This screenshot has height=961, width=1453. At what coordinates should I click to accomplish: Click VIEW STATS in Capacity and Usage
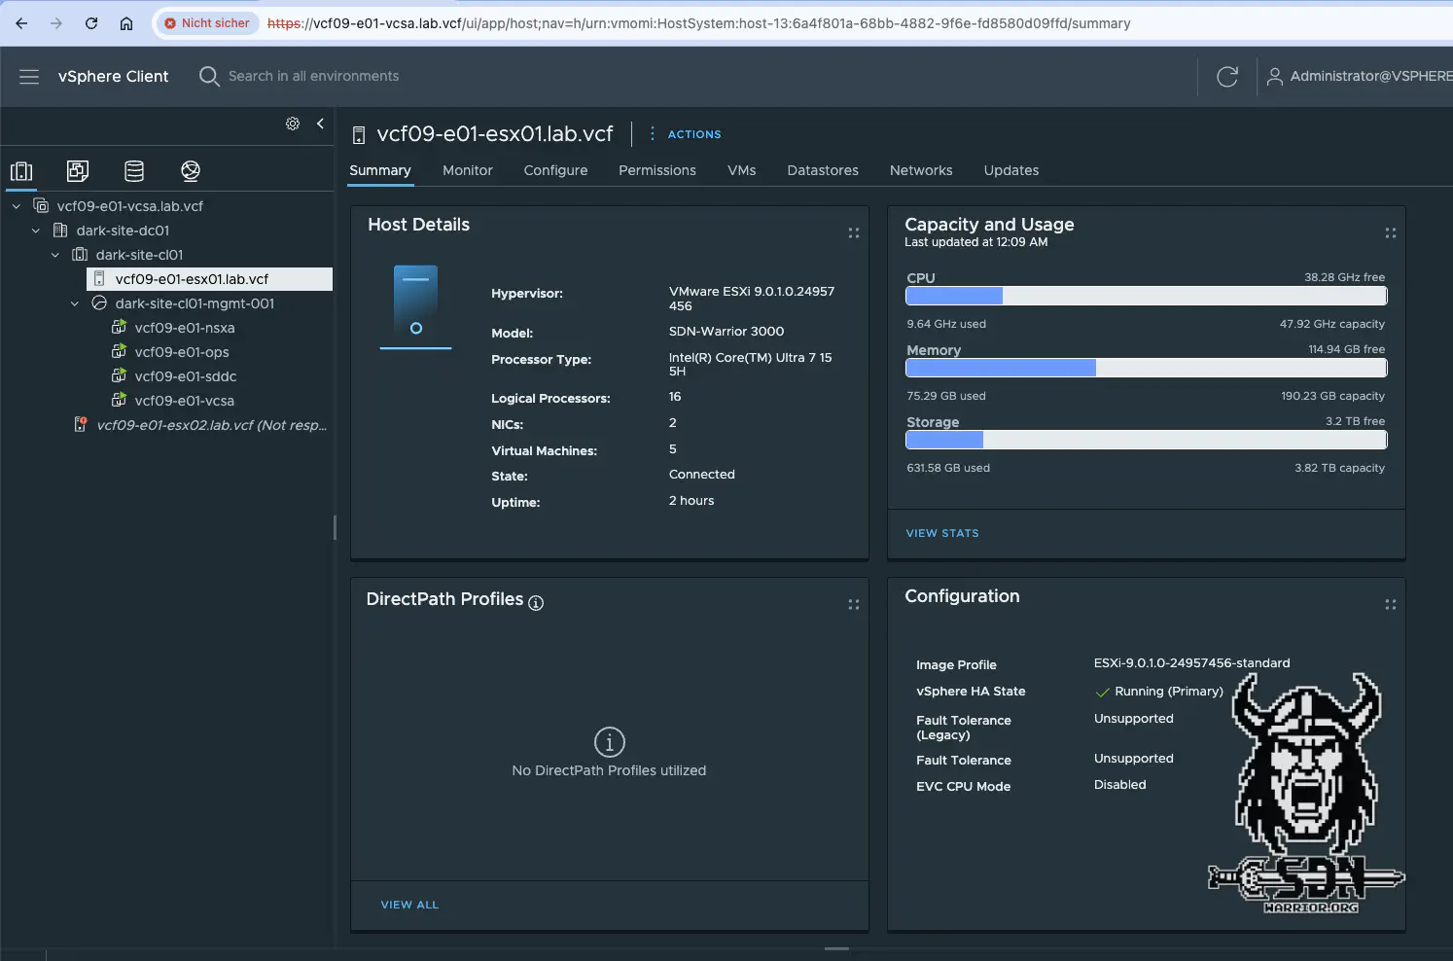(941, 532)
